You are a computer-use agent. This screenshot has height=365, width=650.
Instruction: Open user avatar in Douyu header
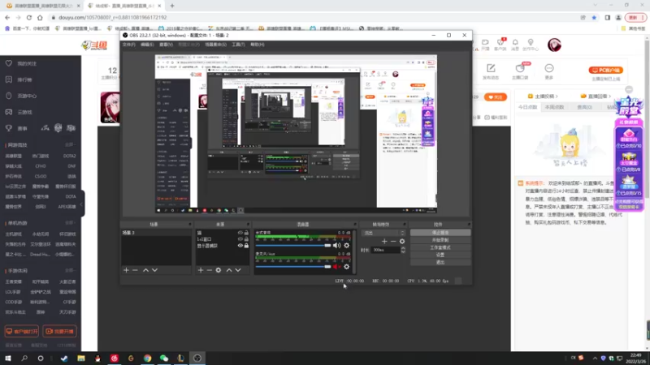(x=554, y=45)
